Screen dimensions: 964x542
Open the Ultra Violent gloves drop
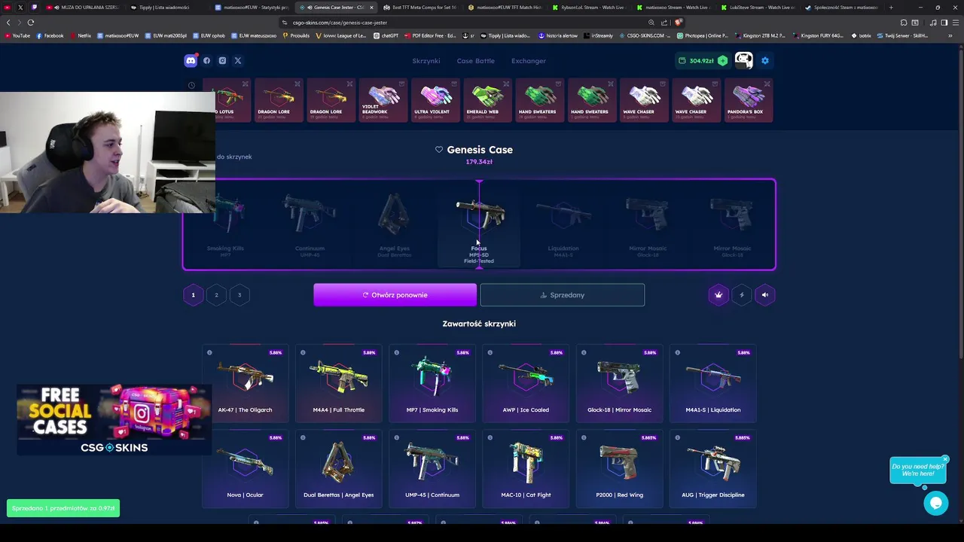[x=435, y=100]
